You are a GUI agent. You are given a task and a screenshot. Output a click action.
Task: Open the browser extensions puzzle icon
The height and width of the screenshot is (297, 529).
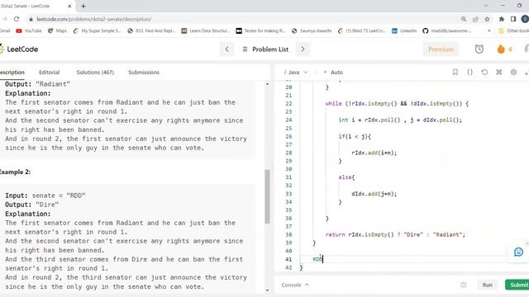(502, 19)
